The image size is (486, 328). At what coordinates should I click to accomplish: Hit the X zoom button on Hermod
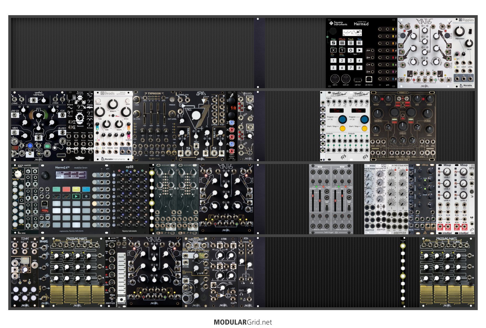tap(333, 50)
